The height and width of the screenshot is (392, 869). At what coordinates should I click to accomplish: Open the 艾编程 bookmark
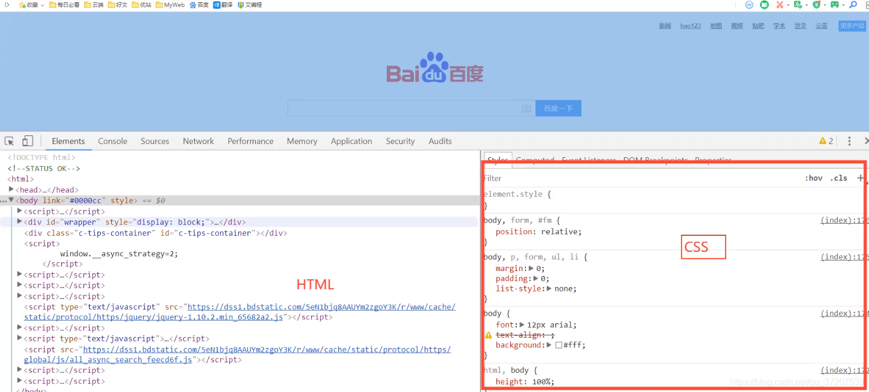250,5
